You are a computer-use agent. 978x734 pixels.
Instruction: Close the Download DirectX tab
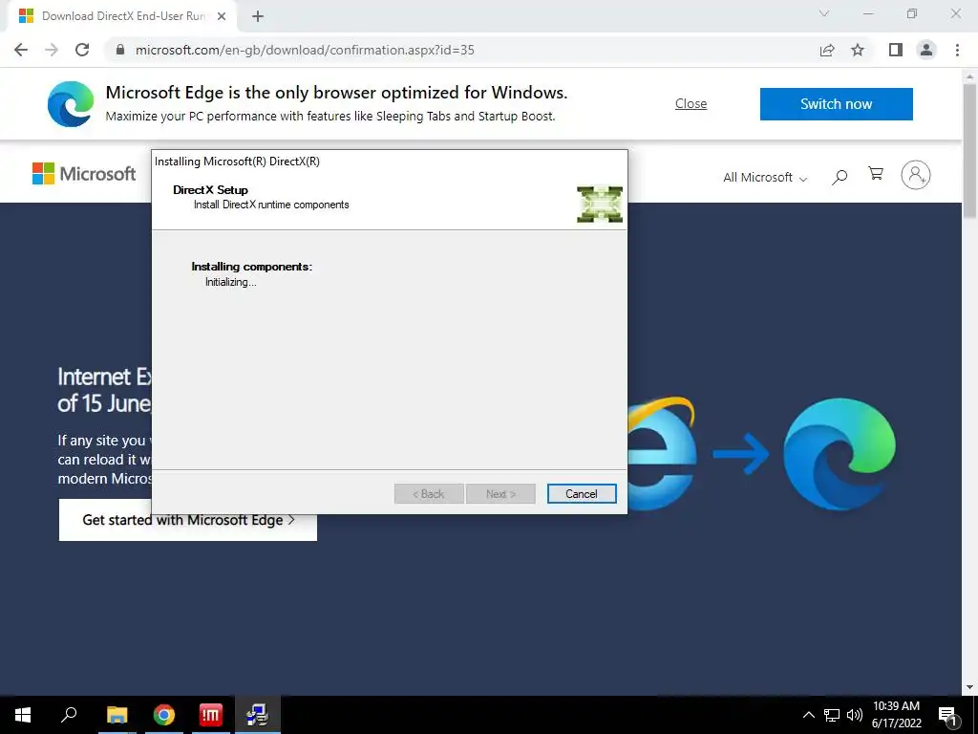[x=222, y=16]
